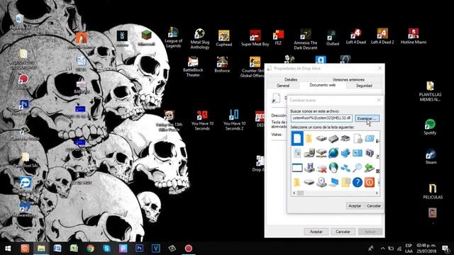The image size is (454, 255).
Task: Select the PLANTILLAS MEMES folder on desktop
Action: [431, 91]
